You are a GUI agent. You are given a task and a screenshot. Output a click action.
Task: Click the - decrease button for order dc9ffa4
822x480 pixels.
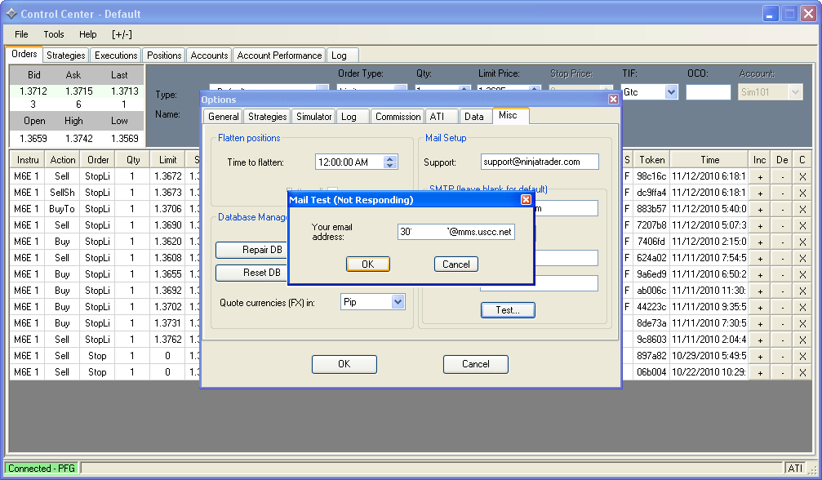782,193
